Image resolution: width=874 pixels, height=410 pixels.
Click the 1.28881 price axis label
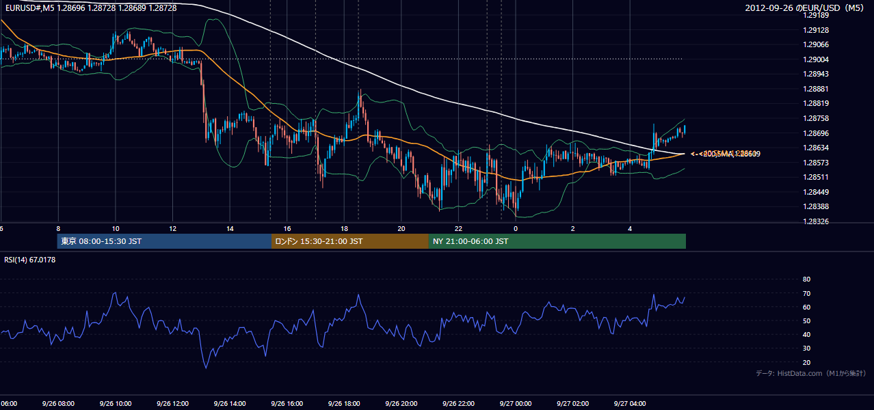click(816, 89)
